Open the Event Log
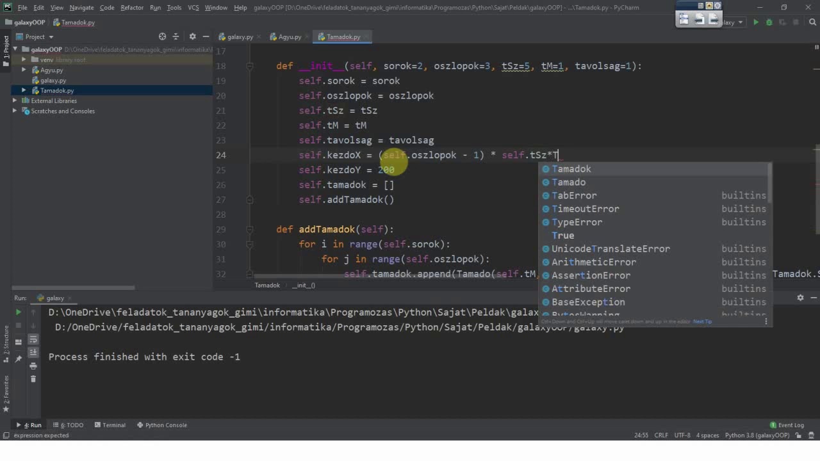This screenshot has width=820, height=461. click(787, 425)
